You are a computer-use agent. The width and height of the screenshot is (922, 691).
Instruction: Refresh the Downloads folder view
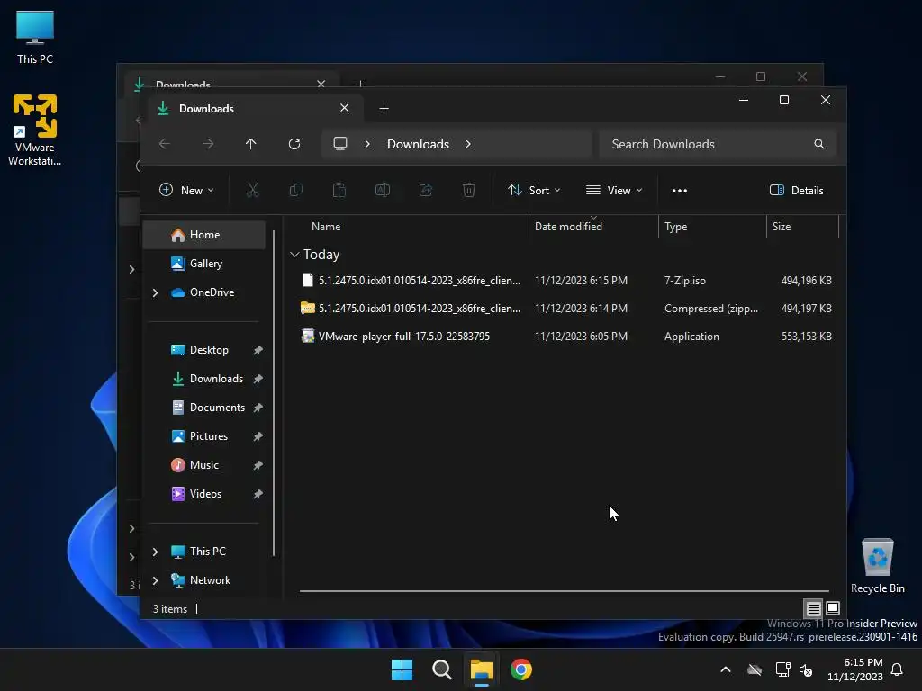[294, 144]
